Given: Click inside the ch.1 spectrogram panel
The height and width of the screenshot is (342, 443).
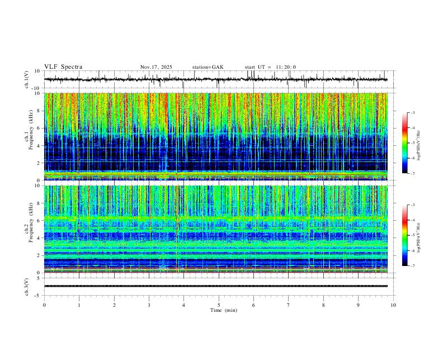Looking at the screenshot, I should pyautogui.click(x=216, y=136).
